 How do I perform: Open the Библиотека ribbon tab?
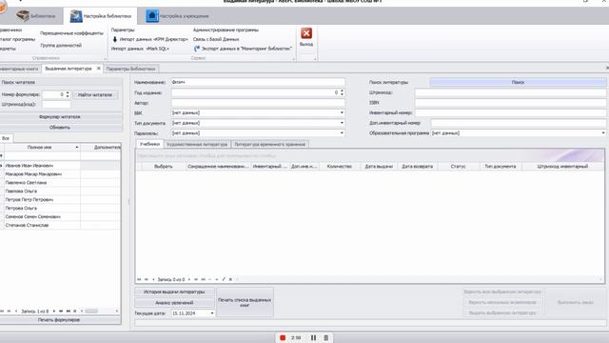pyautogui.click(x=36, y=16)
